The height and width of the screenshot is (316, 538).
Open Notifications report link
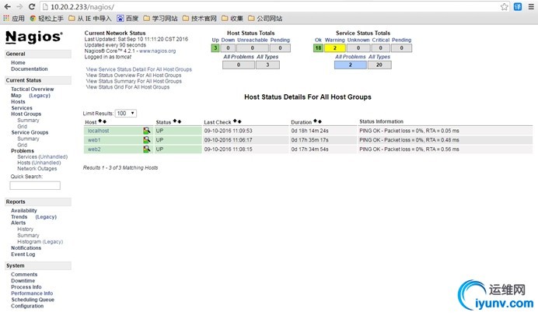pyautogui.click(x=26, y=248)
